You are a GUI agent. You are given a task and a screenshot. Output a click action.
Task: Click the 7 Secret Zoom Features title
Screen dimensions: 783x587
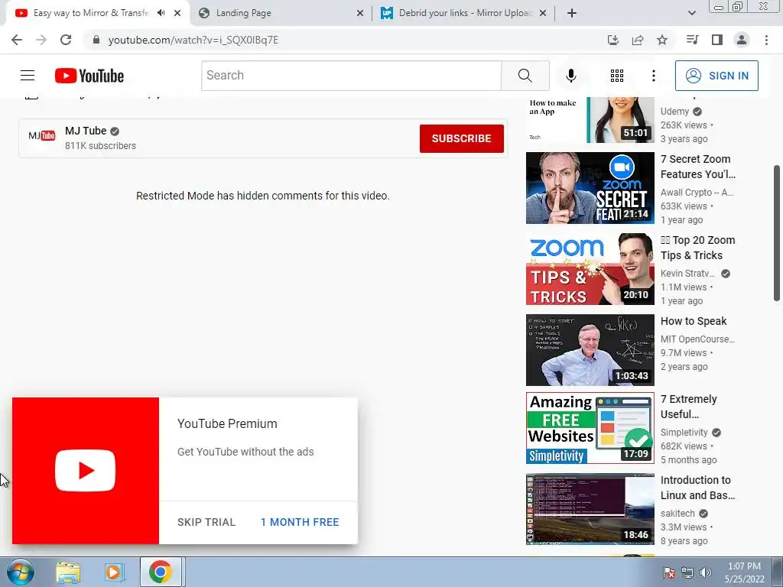(x=698, y=167)
